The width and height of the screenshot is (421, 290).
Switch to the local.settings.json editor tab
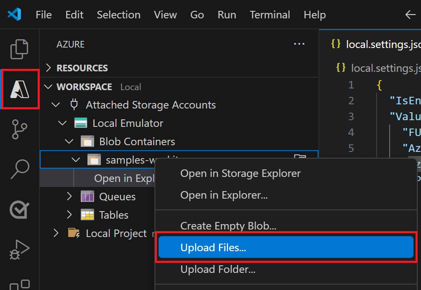pyautogui.click(x=379, y=44)
